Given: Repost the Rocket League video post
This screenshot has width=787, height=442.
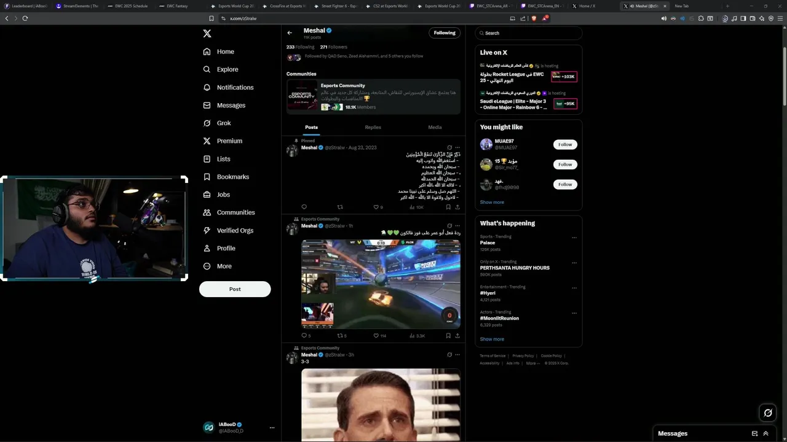Looking at the screenshot, I should 342,336.
